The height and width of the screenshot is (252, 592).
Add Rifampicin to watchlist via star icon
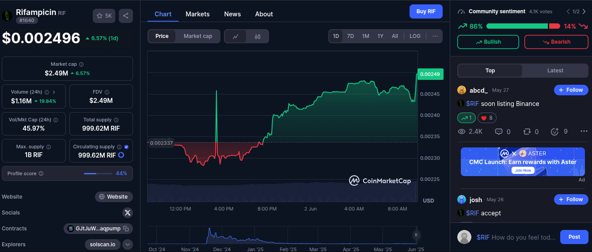(x=104, y=16)
